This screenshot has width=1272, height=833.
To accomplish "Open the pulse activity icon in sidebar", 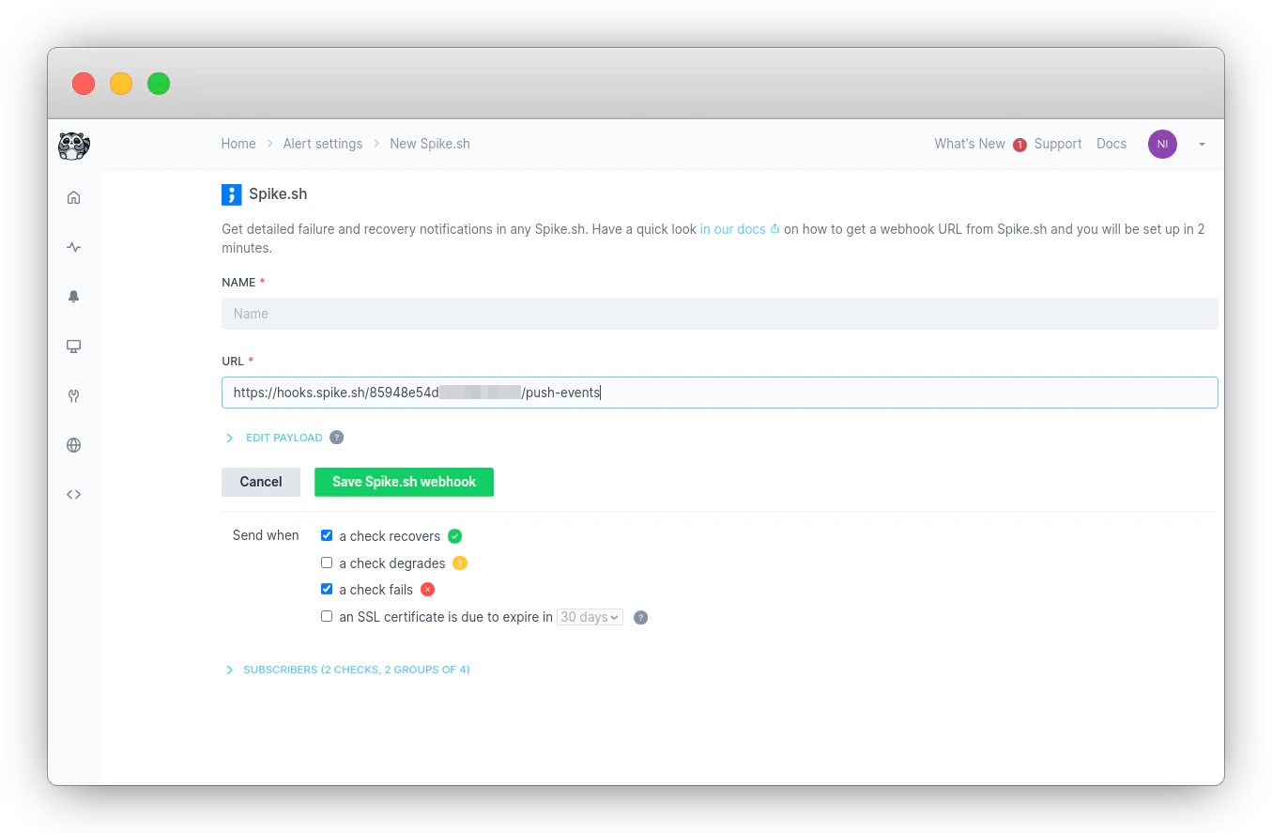I will tap(74, 248).
